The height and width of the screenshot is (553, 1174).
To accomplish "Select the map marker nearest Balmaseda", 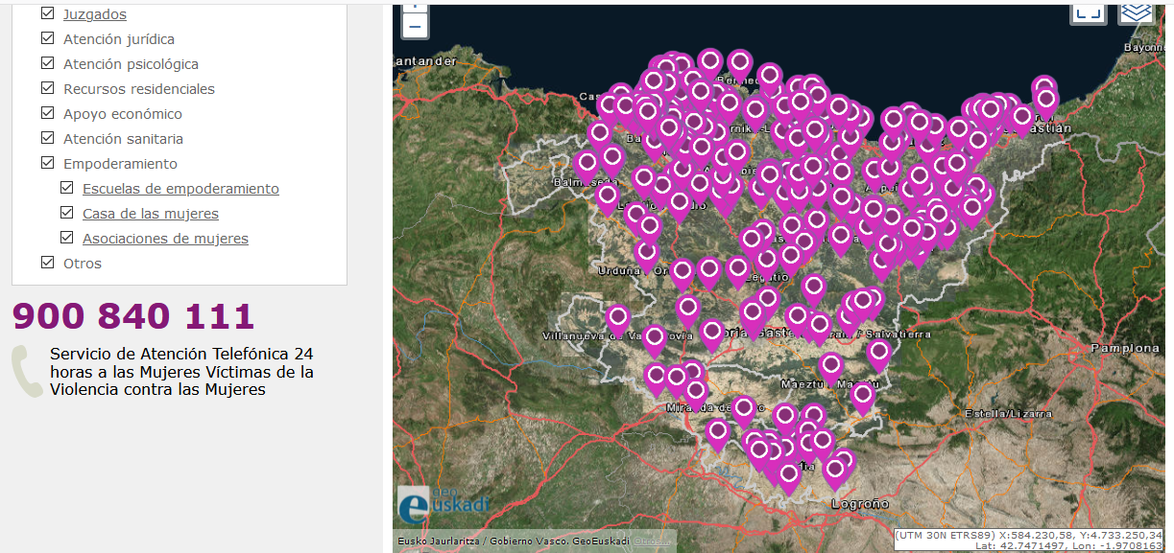I will click(587, 164).
